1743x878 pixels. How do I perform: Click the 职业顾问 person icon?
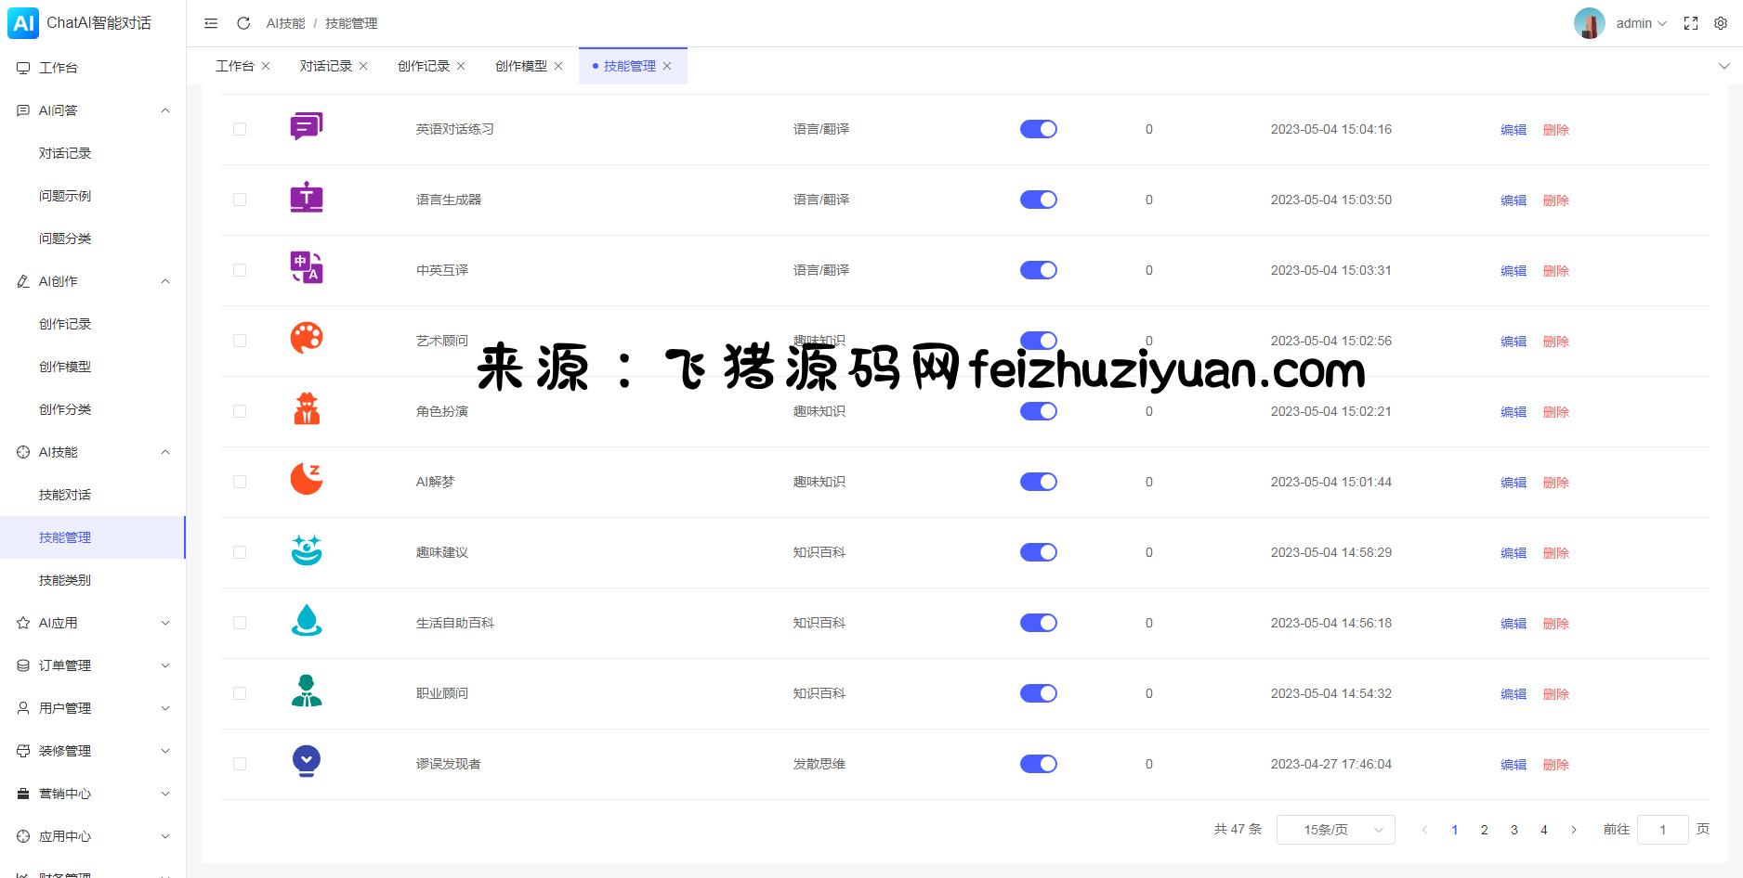pyautogui.click(x=307, y=691)
